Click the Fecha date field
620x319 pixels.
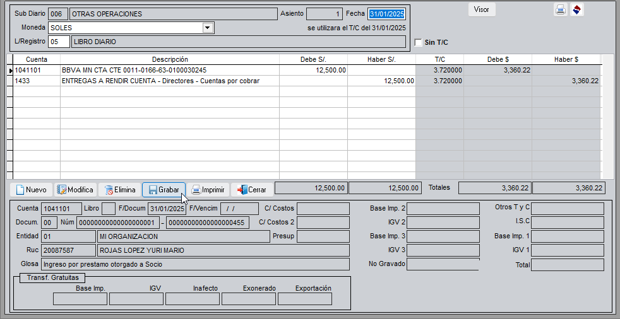click(x=386, y=14)
